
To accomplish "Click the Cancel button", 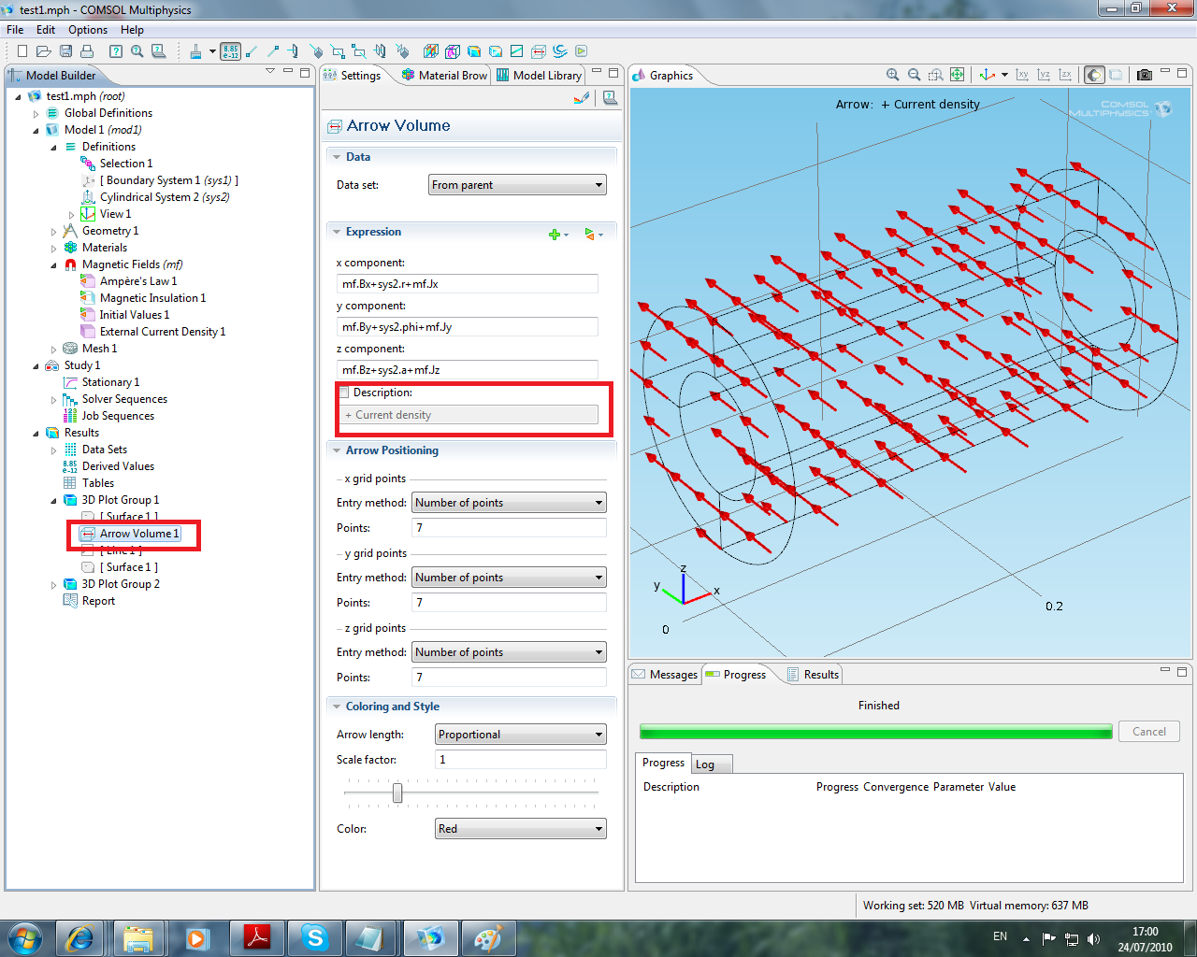I will [1149, 732].
